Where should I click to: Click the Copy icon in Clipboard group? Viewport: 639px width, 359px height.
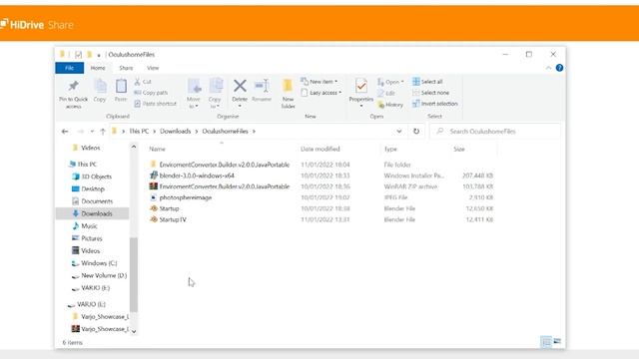pos(100,87)
